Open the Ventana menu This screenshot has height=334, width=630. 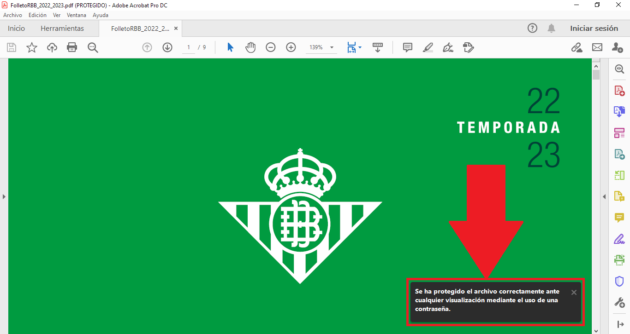click(x=77, y=15)
